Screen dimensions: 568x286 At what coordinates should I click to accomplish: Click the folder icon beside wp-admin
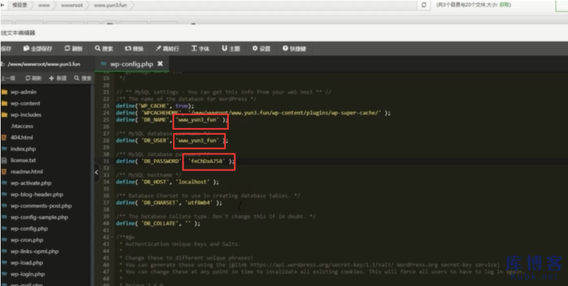coord(5,92)
